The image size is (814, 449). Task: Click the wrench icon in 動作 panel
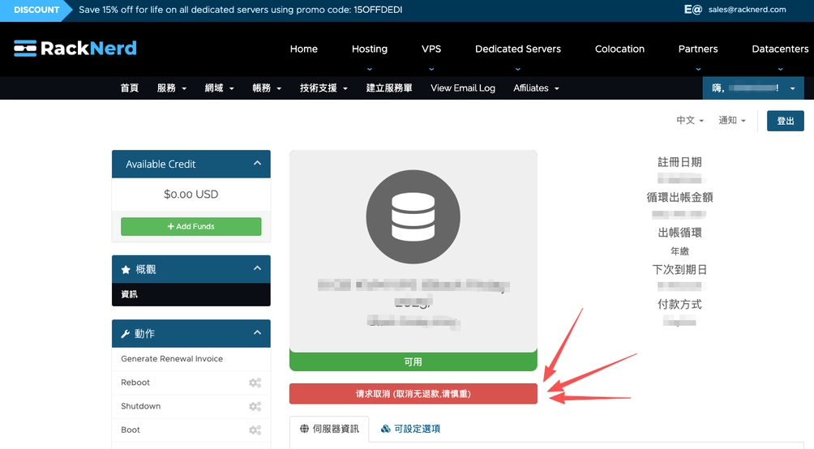point(125,334)
